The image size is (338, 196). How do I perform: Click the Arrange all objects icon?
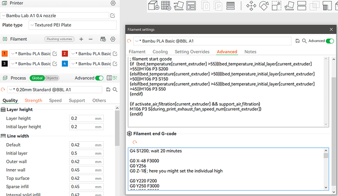click(191, 5)
